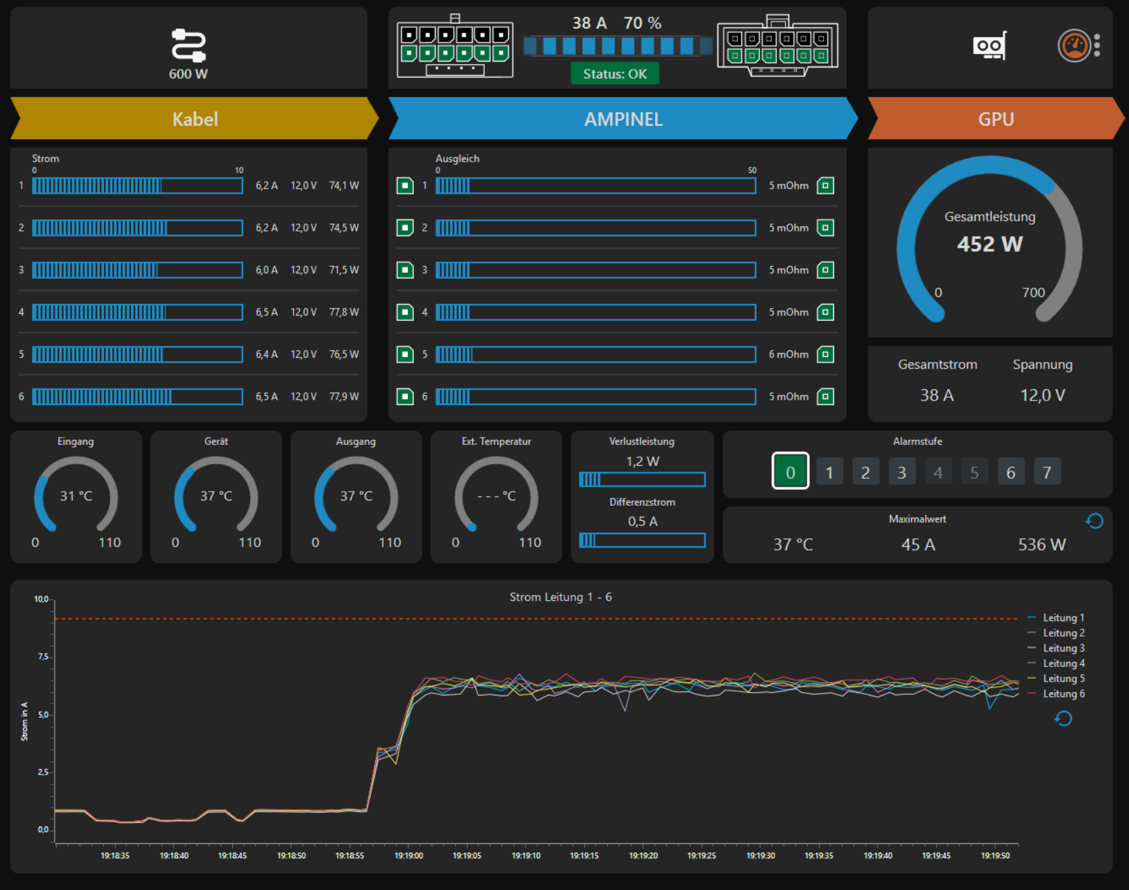The height and width of the screenshot is (890, 1129).
Task: Click the green output icon after row 1's 5 mOhm
Action: click(825, 186)
